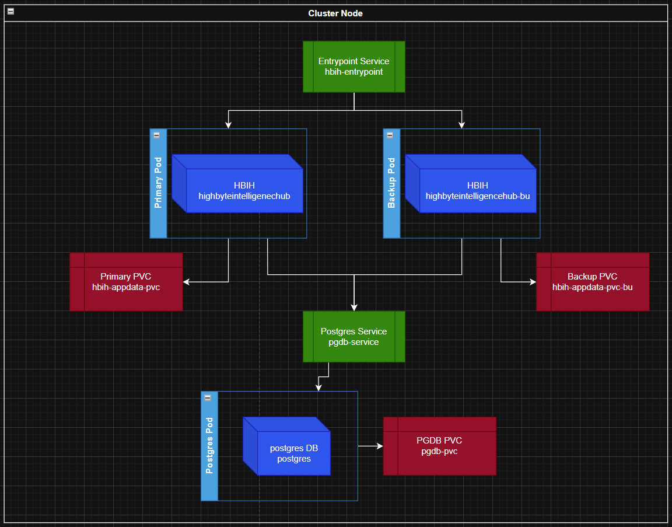Collapse the Backup Pod container
672x527 pixels.
[x=390, y=135]
